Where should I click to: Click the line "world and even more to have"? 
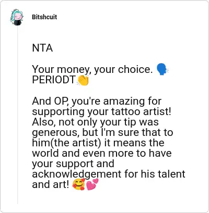[102, 153]
